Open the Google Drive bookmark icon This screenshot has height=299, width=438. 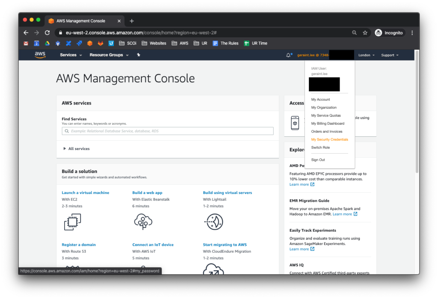click(x=47, y=43)
